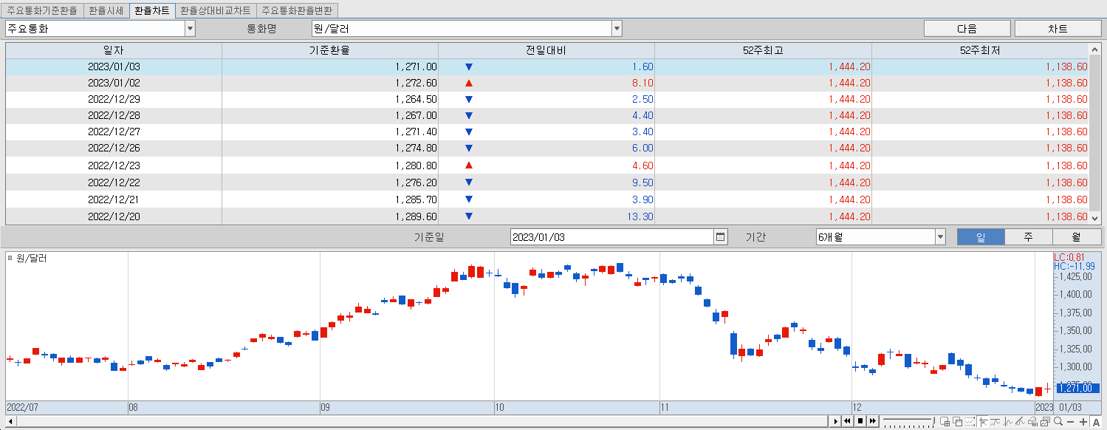
Task: Click red up arrow in 2023/01/02 row
Action: 469,83
